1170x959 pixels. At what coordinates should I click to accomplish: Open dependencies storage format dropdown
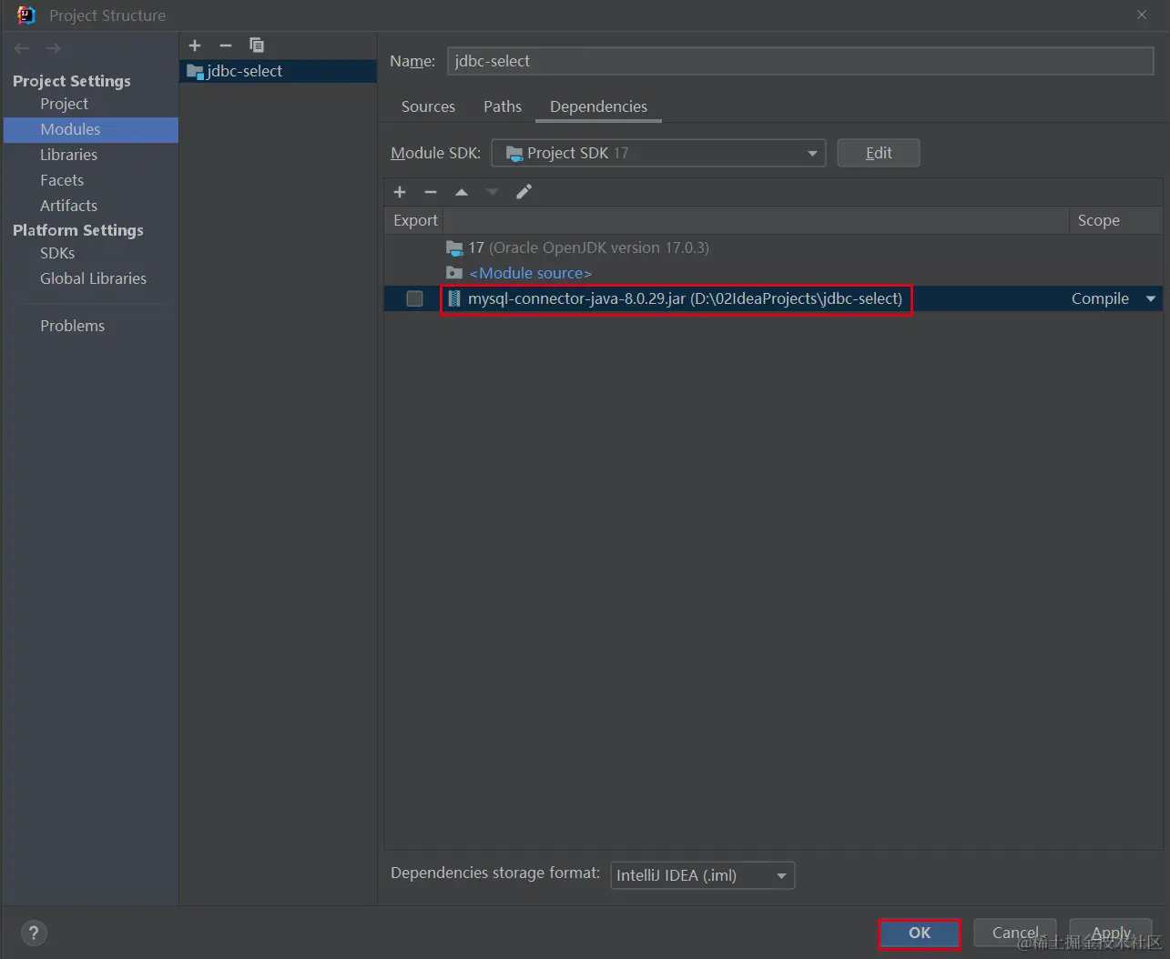(x=702, y=875)
